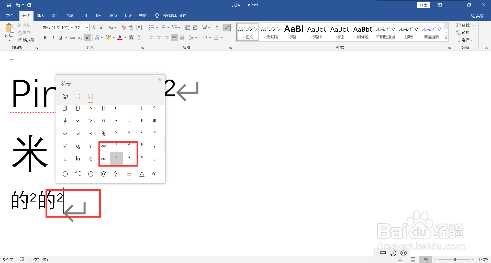Select the emoji smiley tab in symbol panel
Viewport: 491px width, 263px height.
coord(65,96)
